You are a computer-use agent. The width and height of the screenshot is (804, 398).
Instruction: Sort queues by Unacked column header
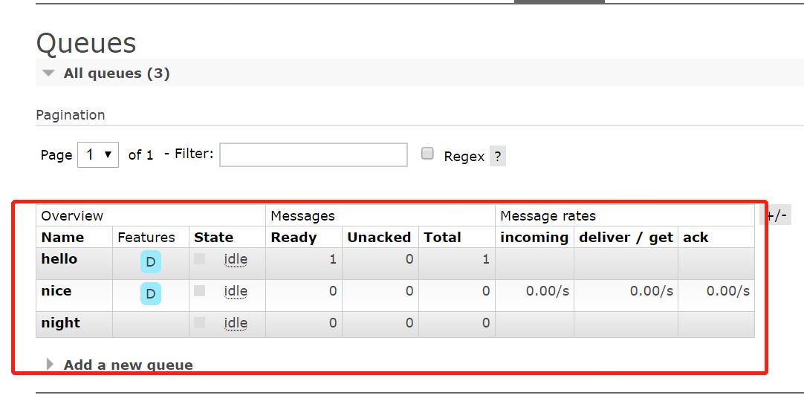[x=379, y=238]
